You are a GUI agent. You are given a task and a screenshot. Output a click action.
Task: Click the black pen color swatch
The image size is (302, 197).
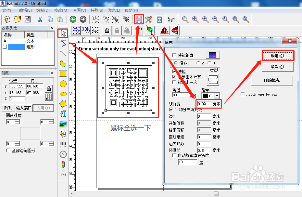click(x=205, y=96)
